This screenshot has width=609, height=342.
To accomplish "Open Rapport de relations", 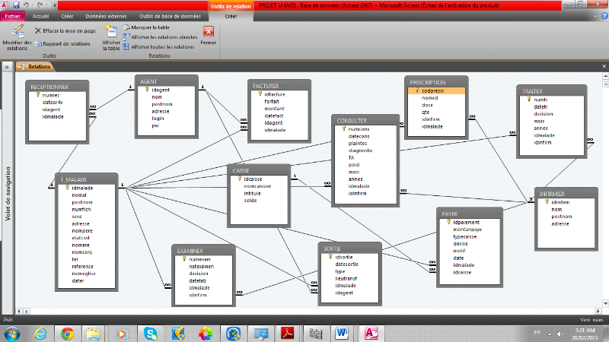I will click(x=62, y=43).
